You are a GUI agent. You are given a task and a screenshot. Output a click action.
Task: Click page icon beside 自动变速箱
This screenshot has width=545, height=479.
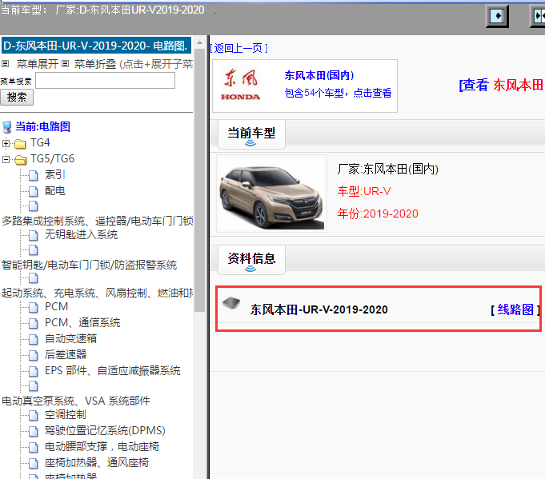[33, 339]
